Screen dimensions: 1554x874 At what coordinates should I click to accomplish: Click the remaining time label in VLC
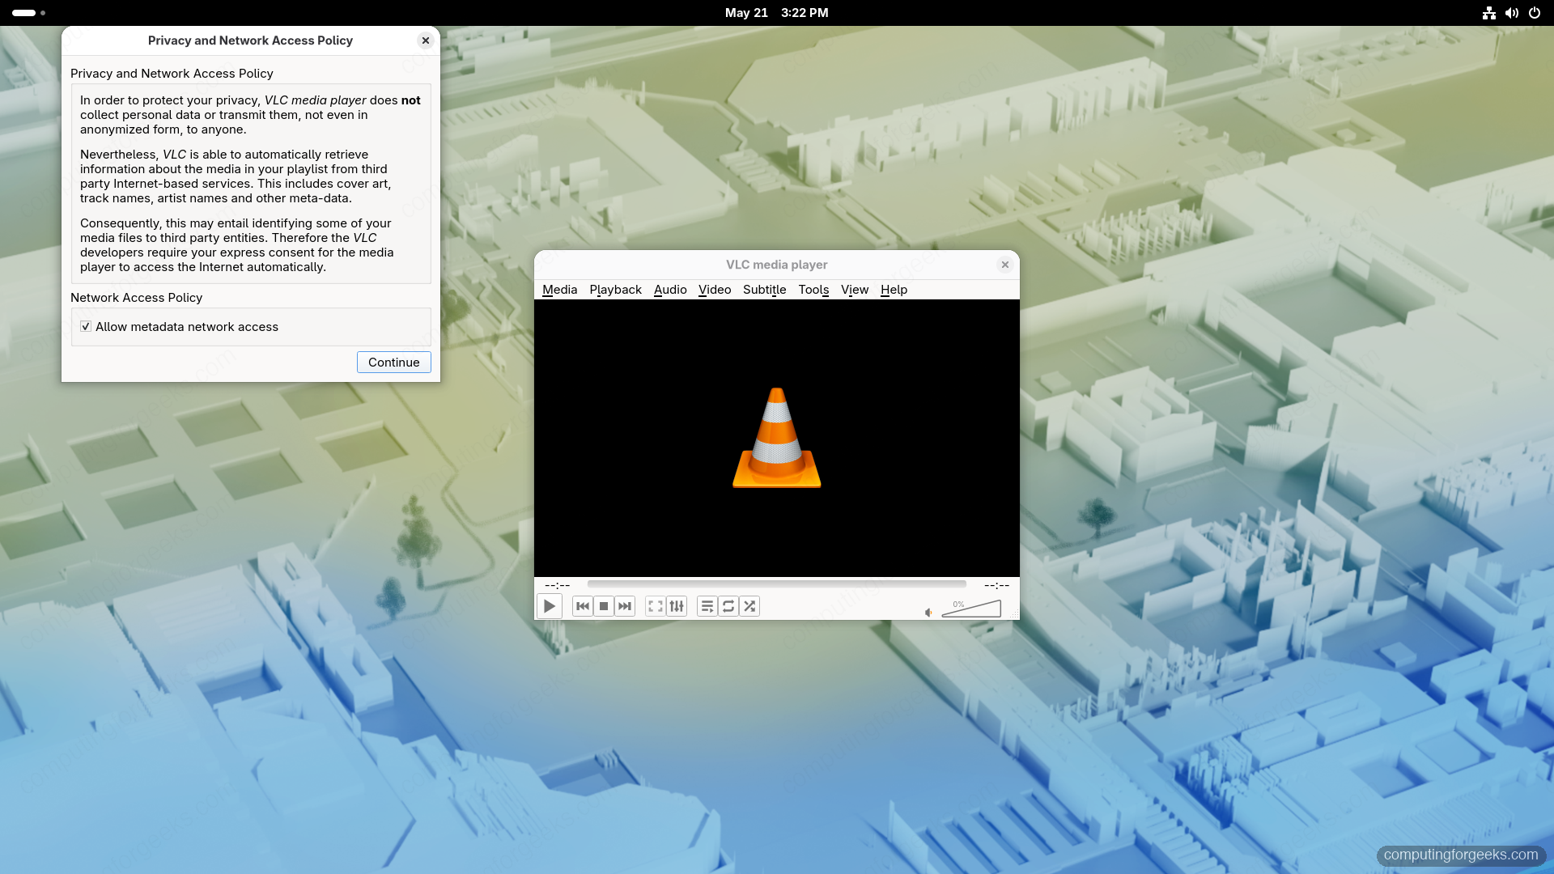click(x=996, y=585)
